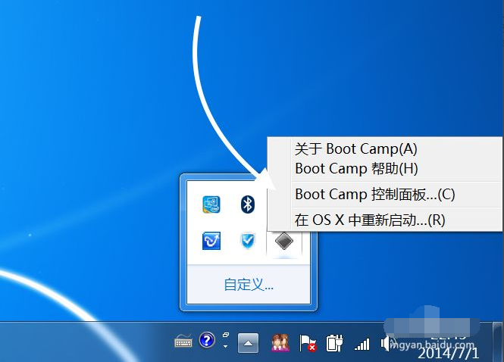Viewport: 504px width, 362px height.
Task: Click the Intel graphics tray icon
Action: tap(211, 204)
